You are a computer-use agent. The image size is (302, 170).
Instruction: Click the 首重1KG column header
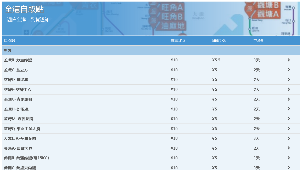[x=178, y=41]
